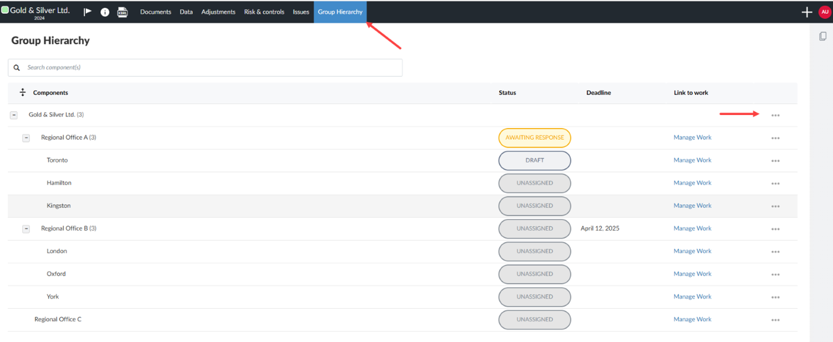Screen dimensions: 833x342
Task: Click the Status column header
Action: 508,92
